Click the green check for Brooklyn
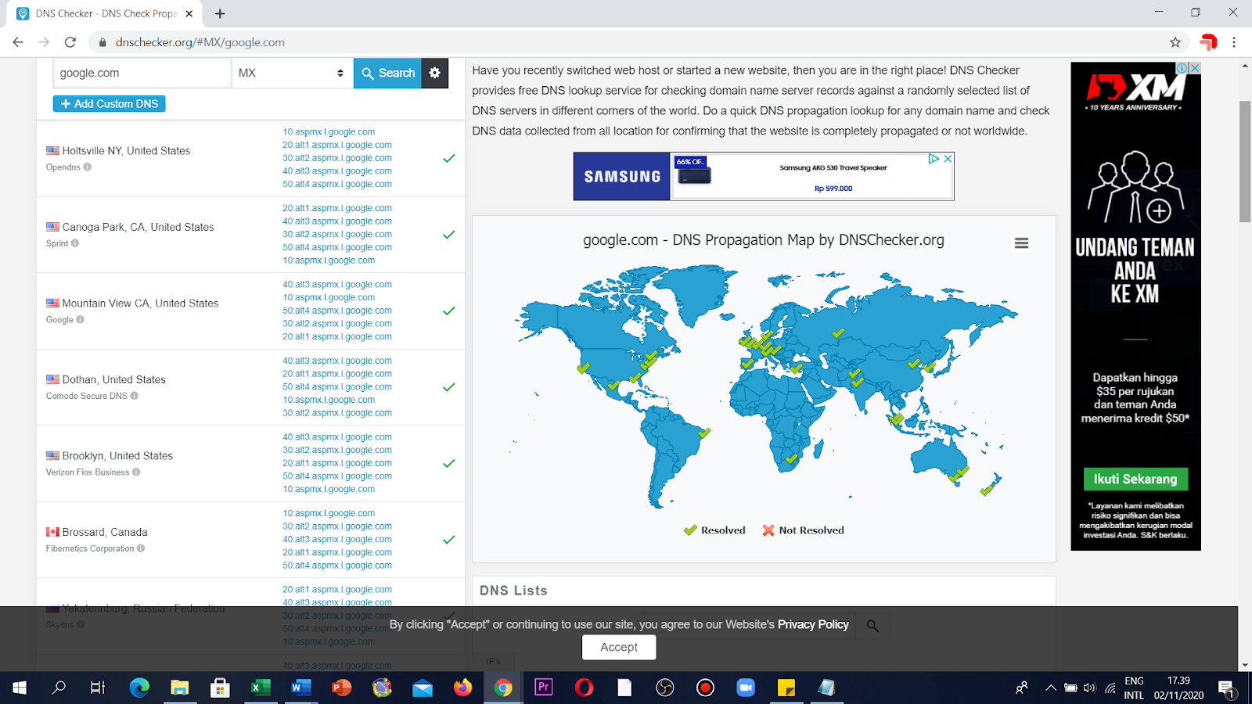 pos(449,463)
